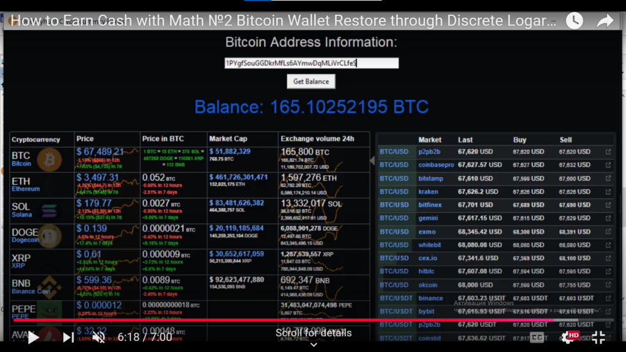Exit fullscreen mode
Viewport: 626px width, 352px height.
click(598, 337)
